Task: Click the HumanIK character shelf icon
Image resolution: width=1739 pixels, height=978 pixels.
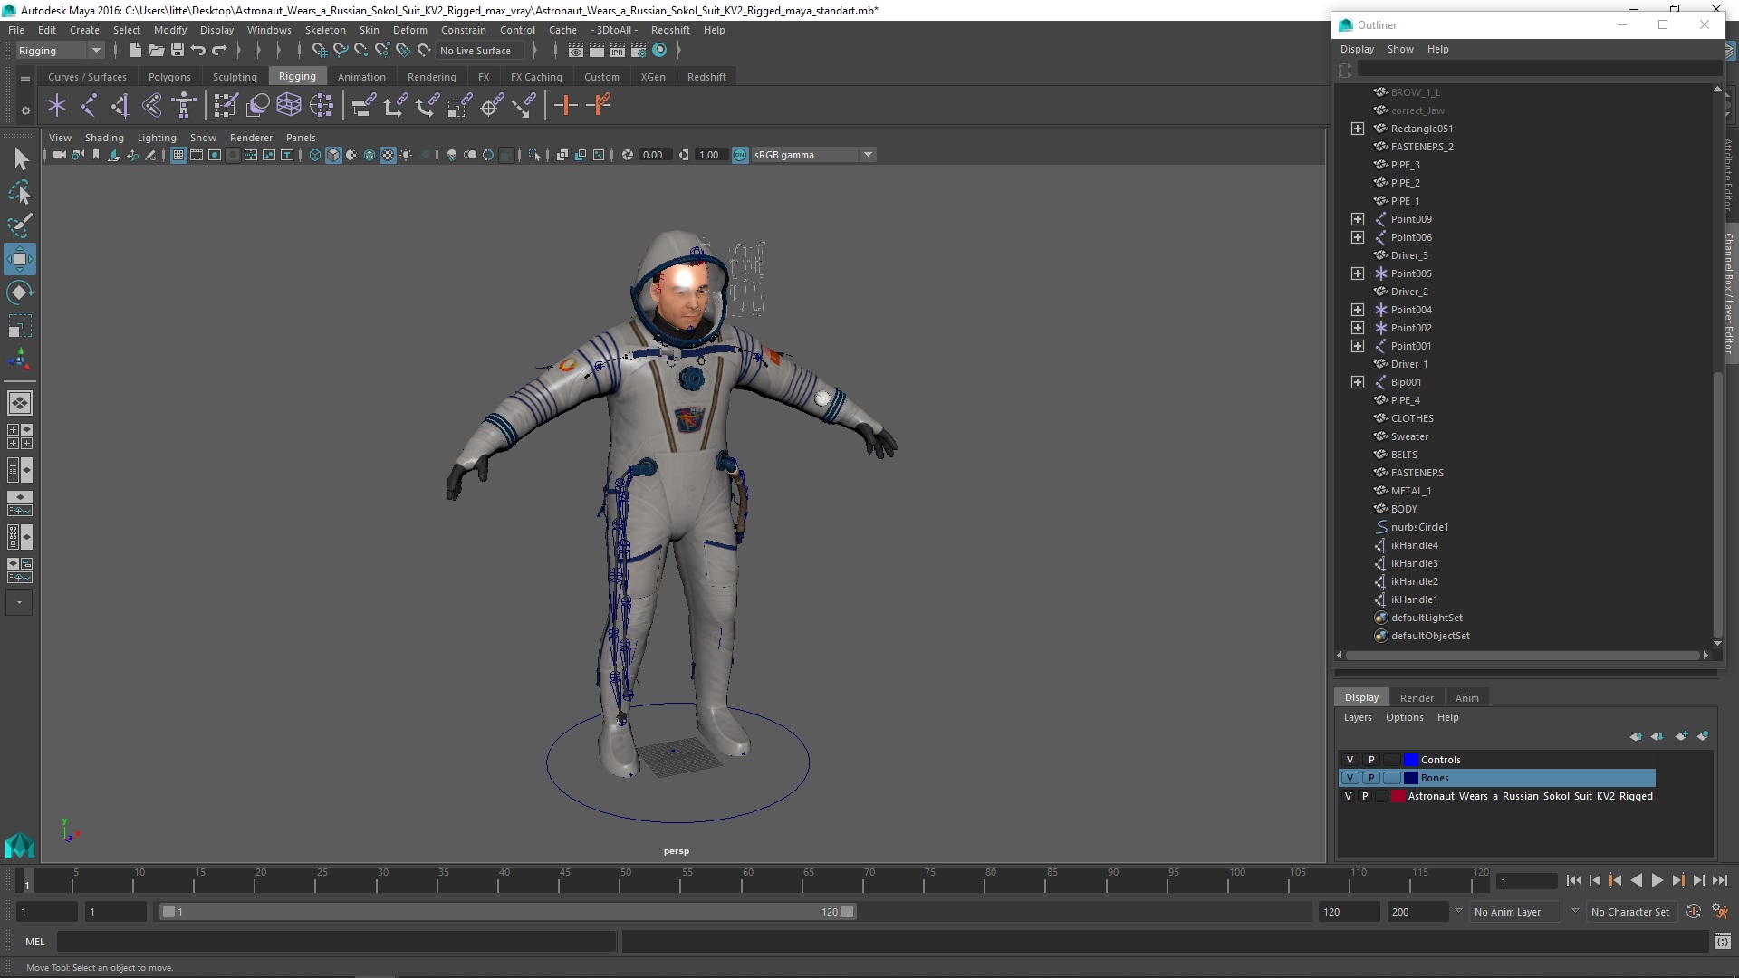Action: point(184,106)
